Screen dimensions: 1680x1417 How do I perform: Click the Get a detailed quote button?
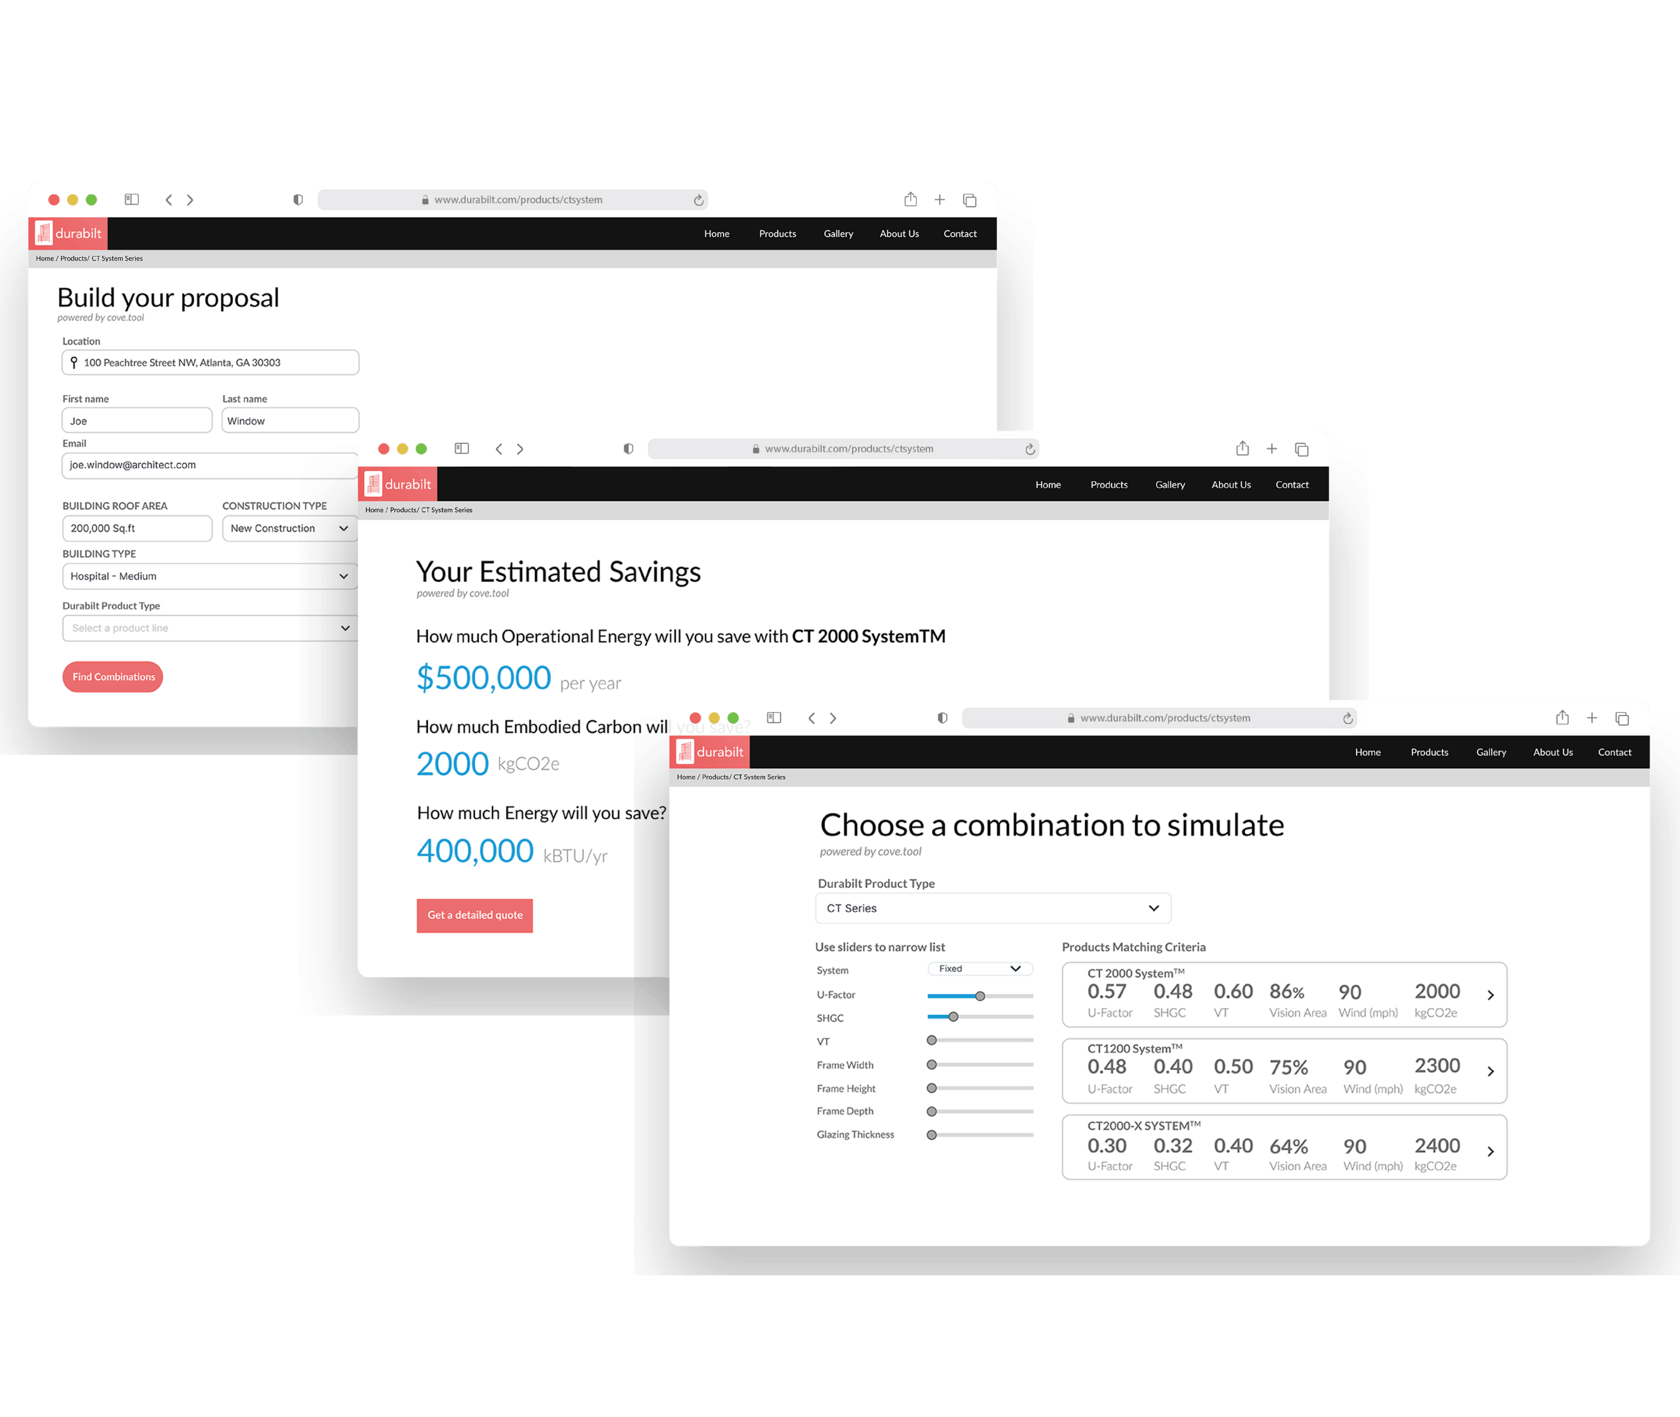[x=475, y=915]
